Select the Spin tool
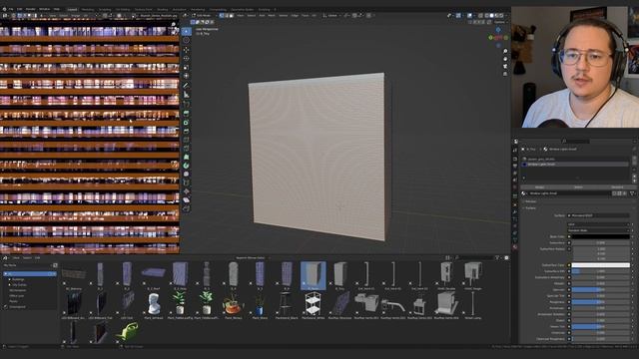This screenshot has height=359, width=639. pyautogui.click(x=187, y=166)
